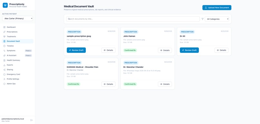Click eye icon on John Haman Details

click(x=161, y=50)
